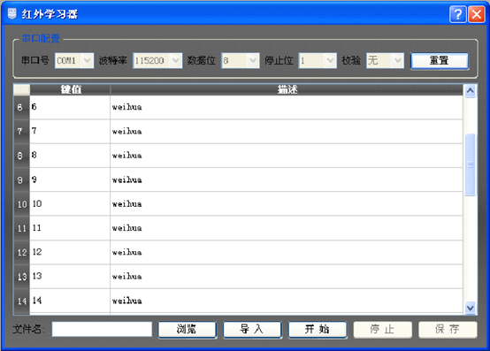Click 键值 cell with value 10

tap(70, 204)
